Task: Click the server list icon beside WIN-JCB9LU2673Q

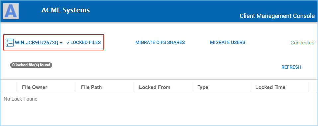Action: [x=10, y=43]
